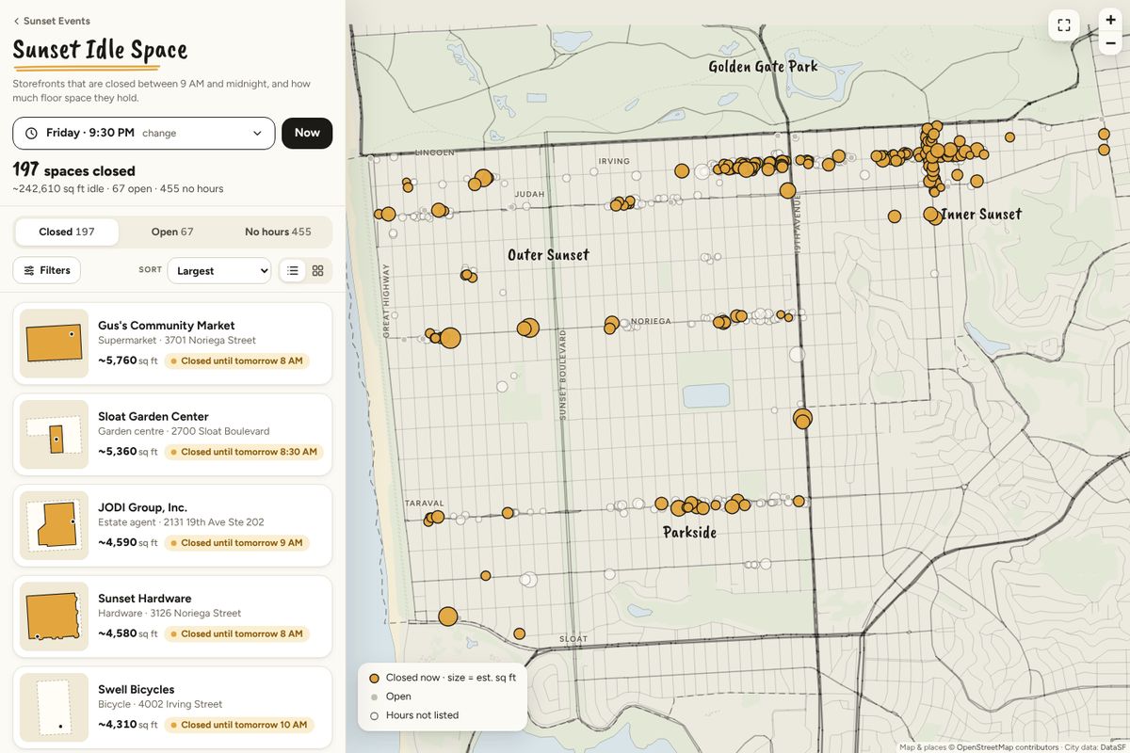Viewport: 1130px width, 753px height.
Task: Click 'Closed until tomorrow 9 AM' badge
Action: point(236,543)
